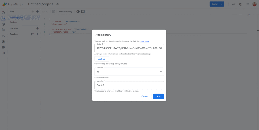Open the Google apps grid icon
The image size is (259, 130).
tap(247, 4)
